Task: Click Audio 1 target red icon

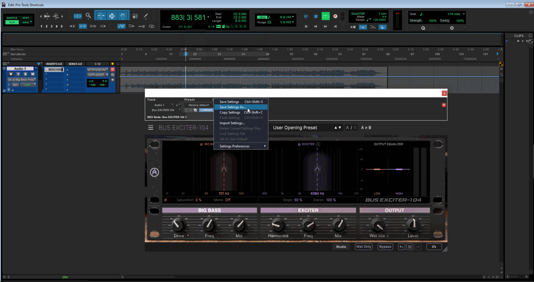Action: tap(113, 69)
